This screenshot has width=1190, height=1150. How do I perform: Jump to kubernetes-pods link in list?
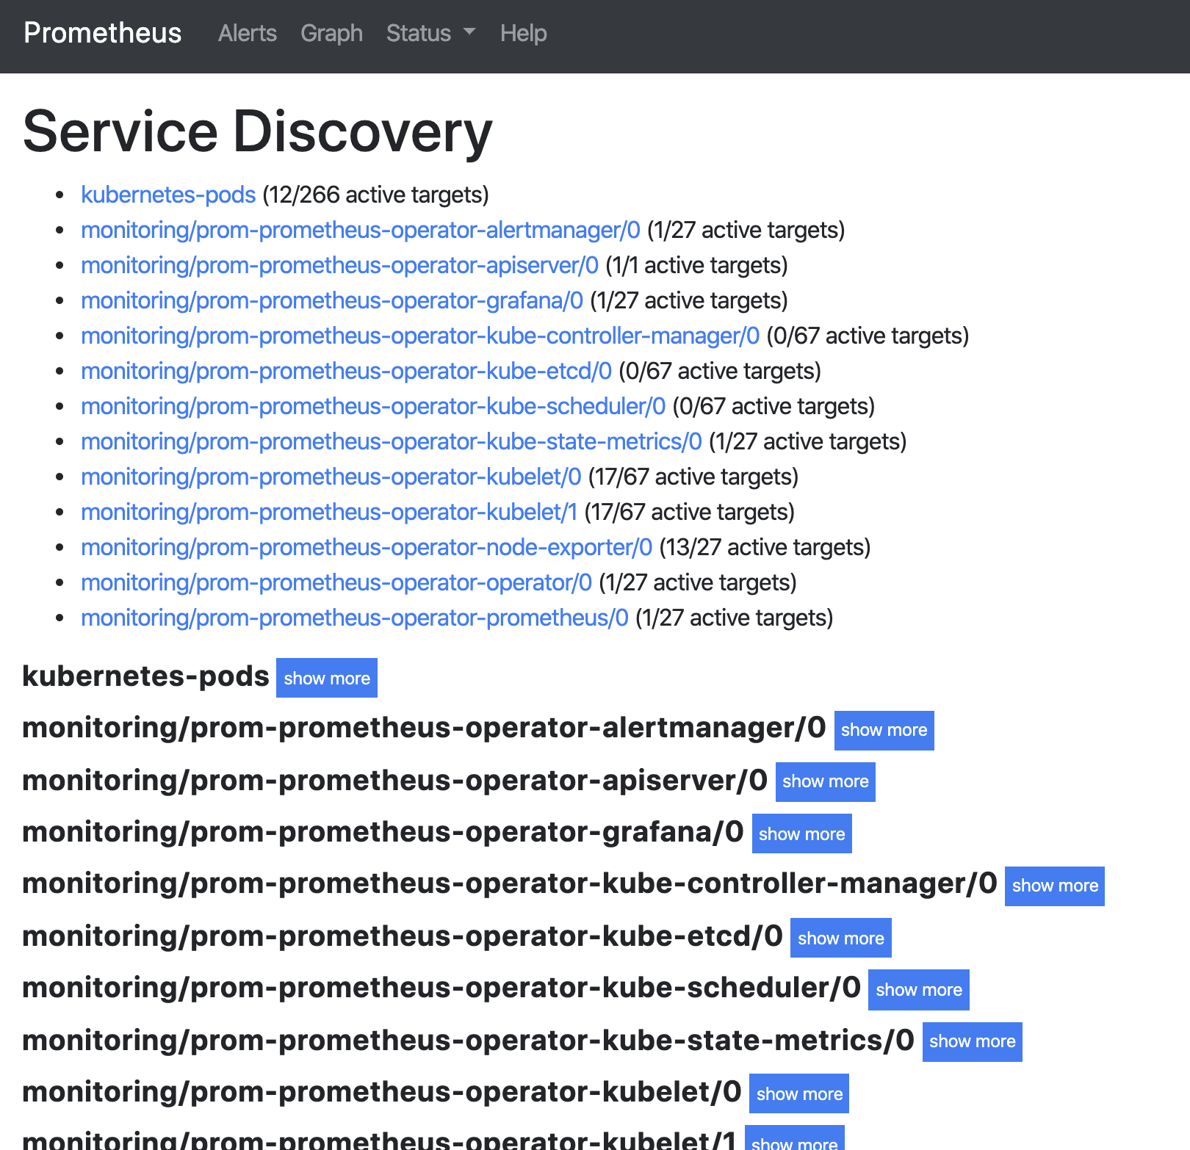tap(168, 195)
